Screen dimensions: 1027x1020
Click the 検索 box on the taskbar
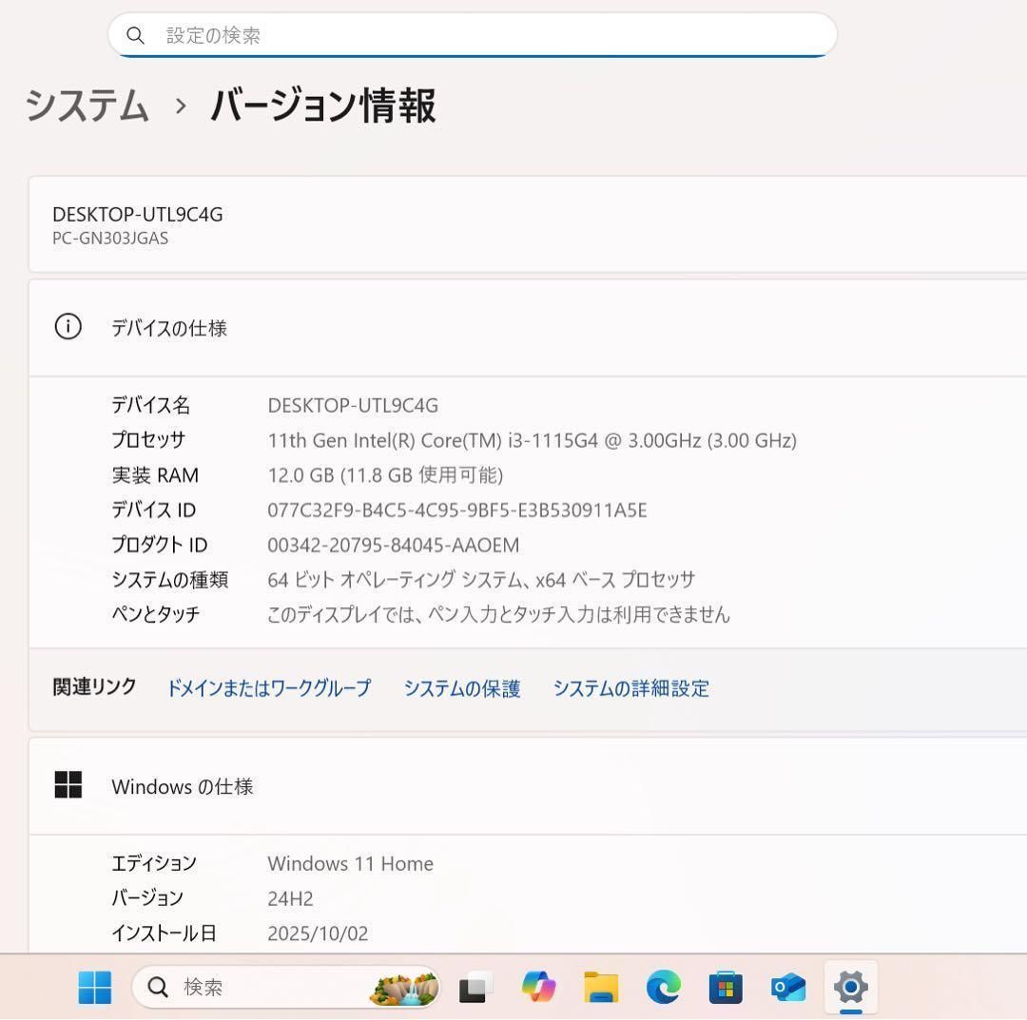pos(266,988)
